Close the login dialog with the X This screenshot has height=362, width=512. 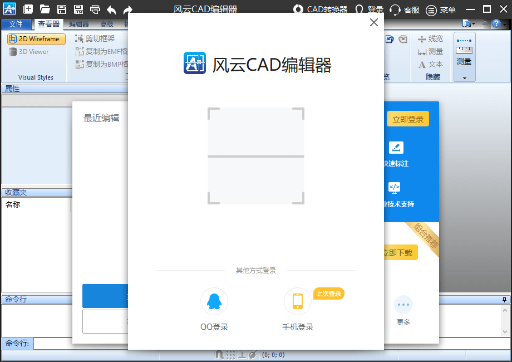pyautogui.click(x=374, y=22)
